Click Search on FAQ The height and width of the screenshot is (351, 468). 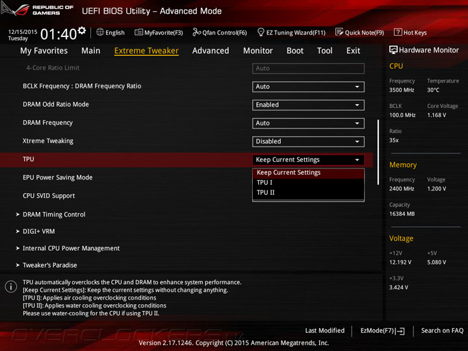pyautogui.click(x=442, y=331)
